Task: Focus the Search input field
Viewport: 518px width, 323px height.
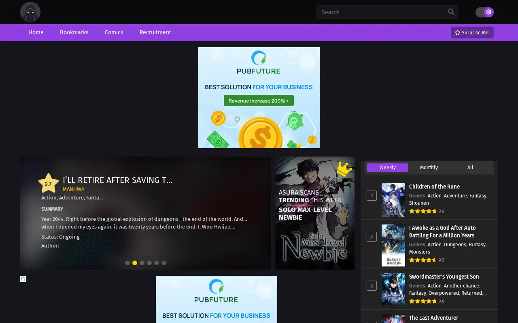Action: tap(387, 12)
